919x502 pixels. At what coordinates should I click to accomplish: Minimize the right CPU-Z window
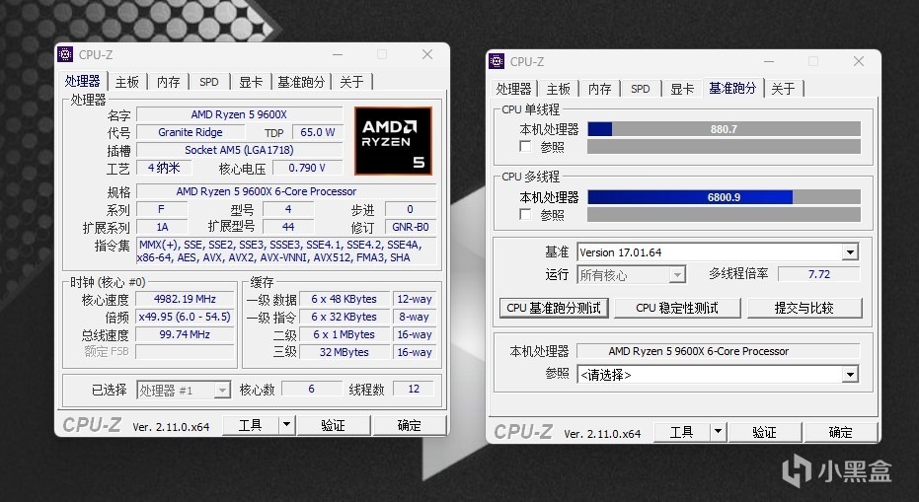click(x=769, y=61)
